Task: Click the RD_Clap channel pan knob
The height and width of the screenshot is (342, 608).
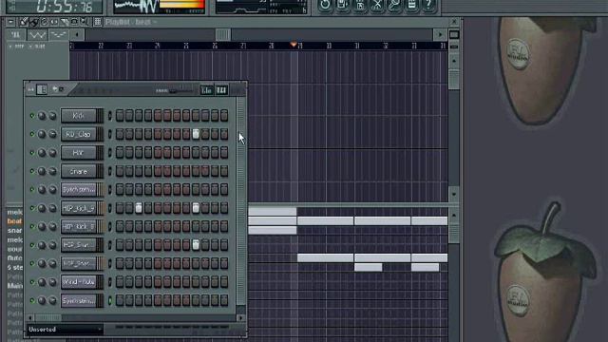Action: pos(42,134)
